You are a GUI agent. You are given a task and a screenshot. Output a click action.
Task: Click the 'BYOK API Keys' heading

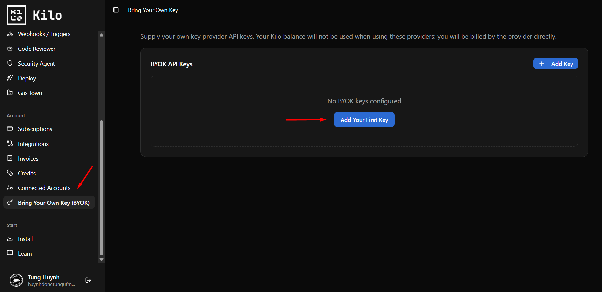[x=172, y=64]
